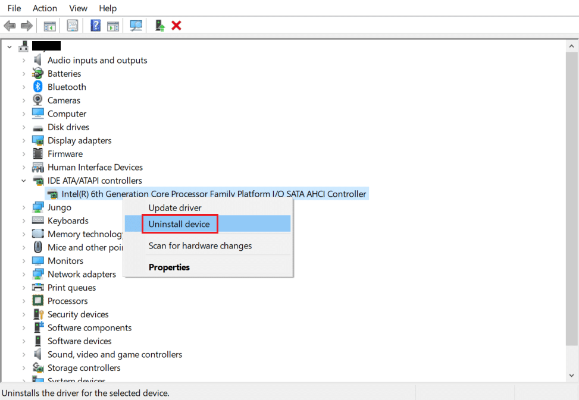Open the Help documentation toolbar icon
The image size is (579, 400).
(x=95, y=25)
